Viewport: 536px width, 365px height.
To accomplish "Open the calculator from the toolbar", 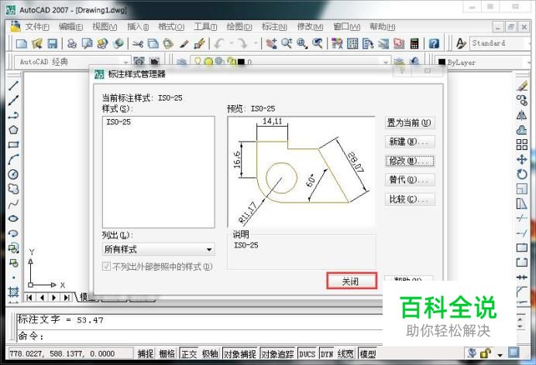I will (x=414, y=43).
